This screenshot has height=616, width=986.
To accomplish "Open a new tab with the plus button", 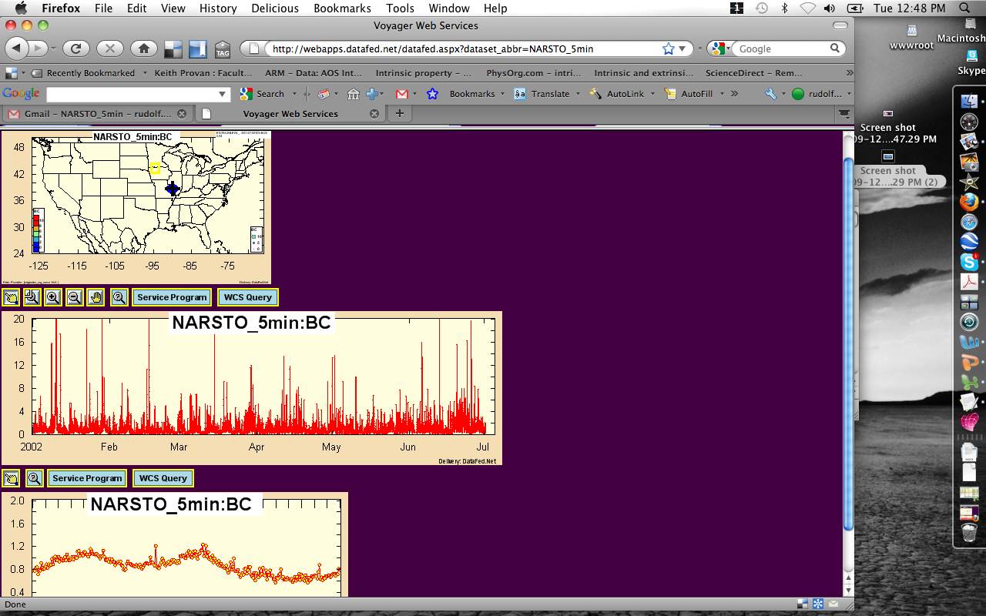I will [x=399, y=113].
